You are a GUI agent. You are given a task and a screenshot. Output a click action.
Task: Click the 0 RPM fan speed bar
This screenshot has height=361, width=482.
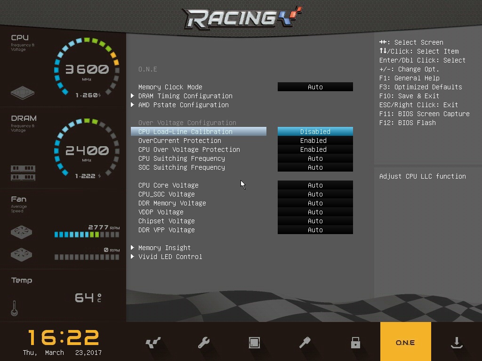[87, 257]
